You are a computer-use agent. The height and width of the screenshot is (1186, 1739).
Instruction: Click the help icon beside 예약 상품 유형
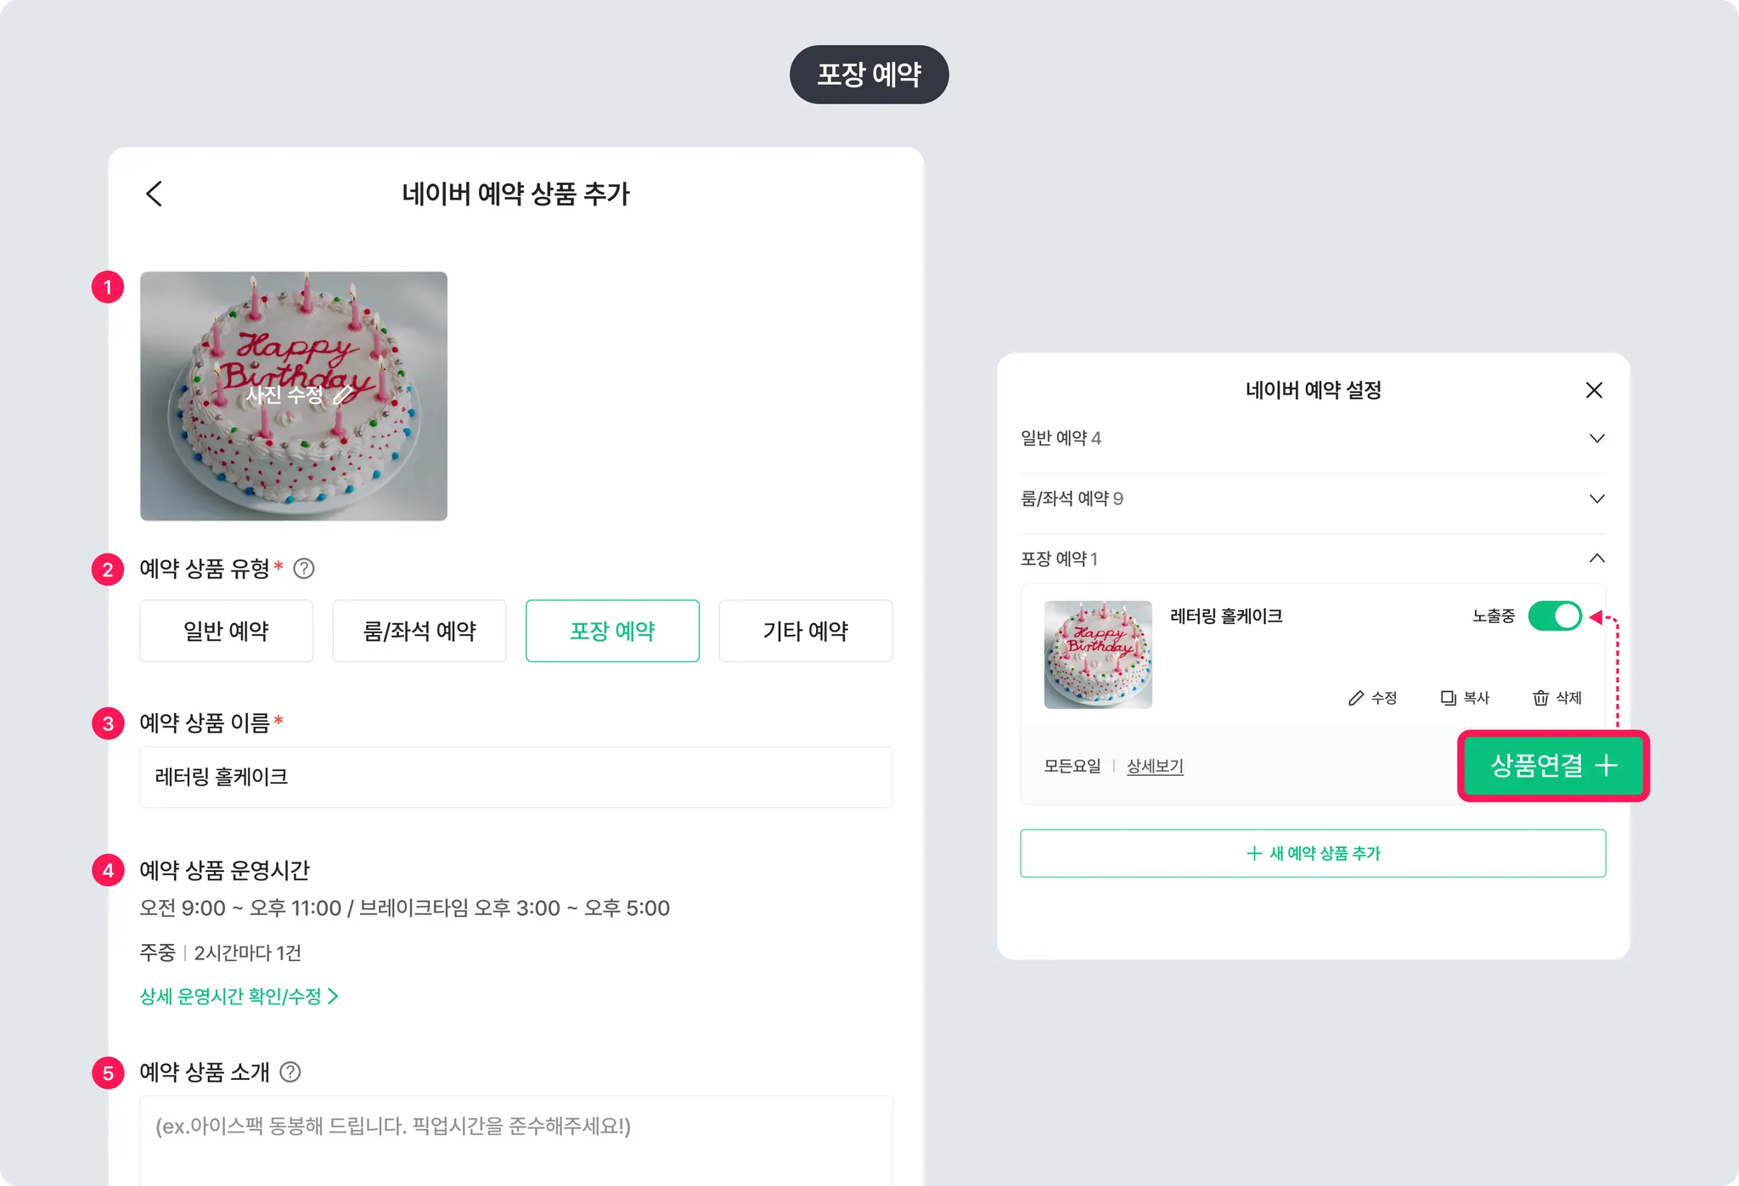(304, 569)
